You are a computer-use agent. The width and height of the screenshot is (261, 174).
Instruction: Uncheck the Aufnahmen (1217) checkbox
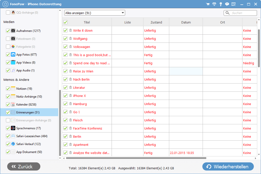[x=8, y=31]
